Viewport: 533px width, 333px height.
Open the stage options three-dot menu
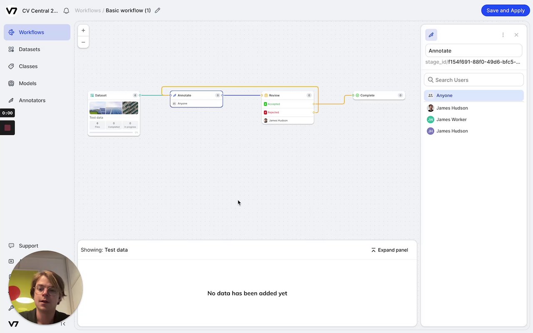point(503,35)
